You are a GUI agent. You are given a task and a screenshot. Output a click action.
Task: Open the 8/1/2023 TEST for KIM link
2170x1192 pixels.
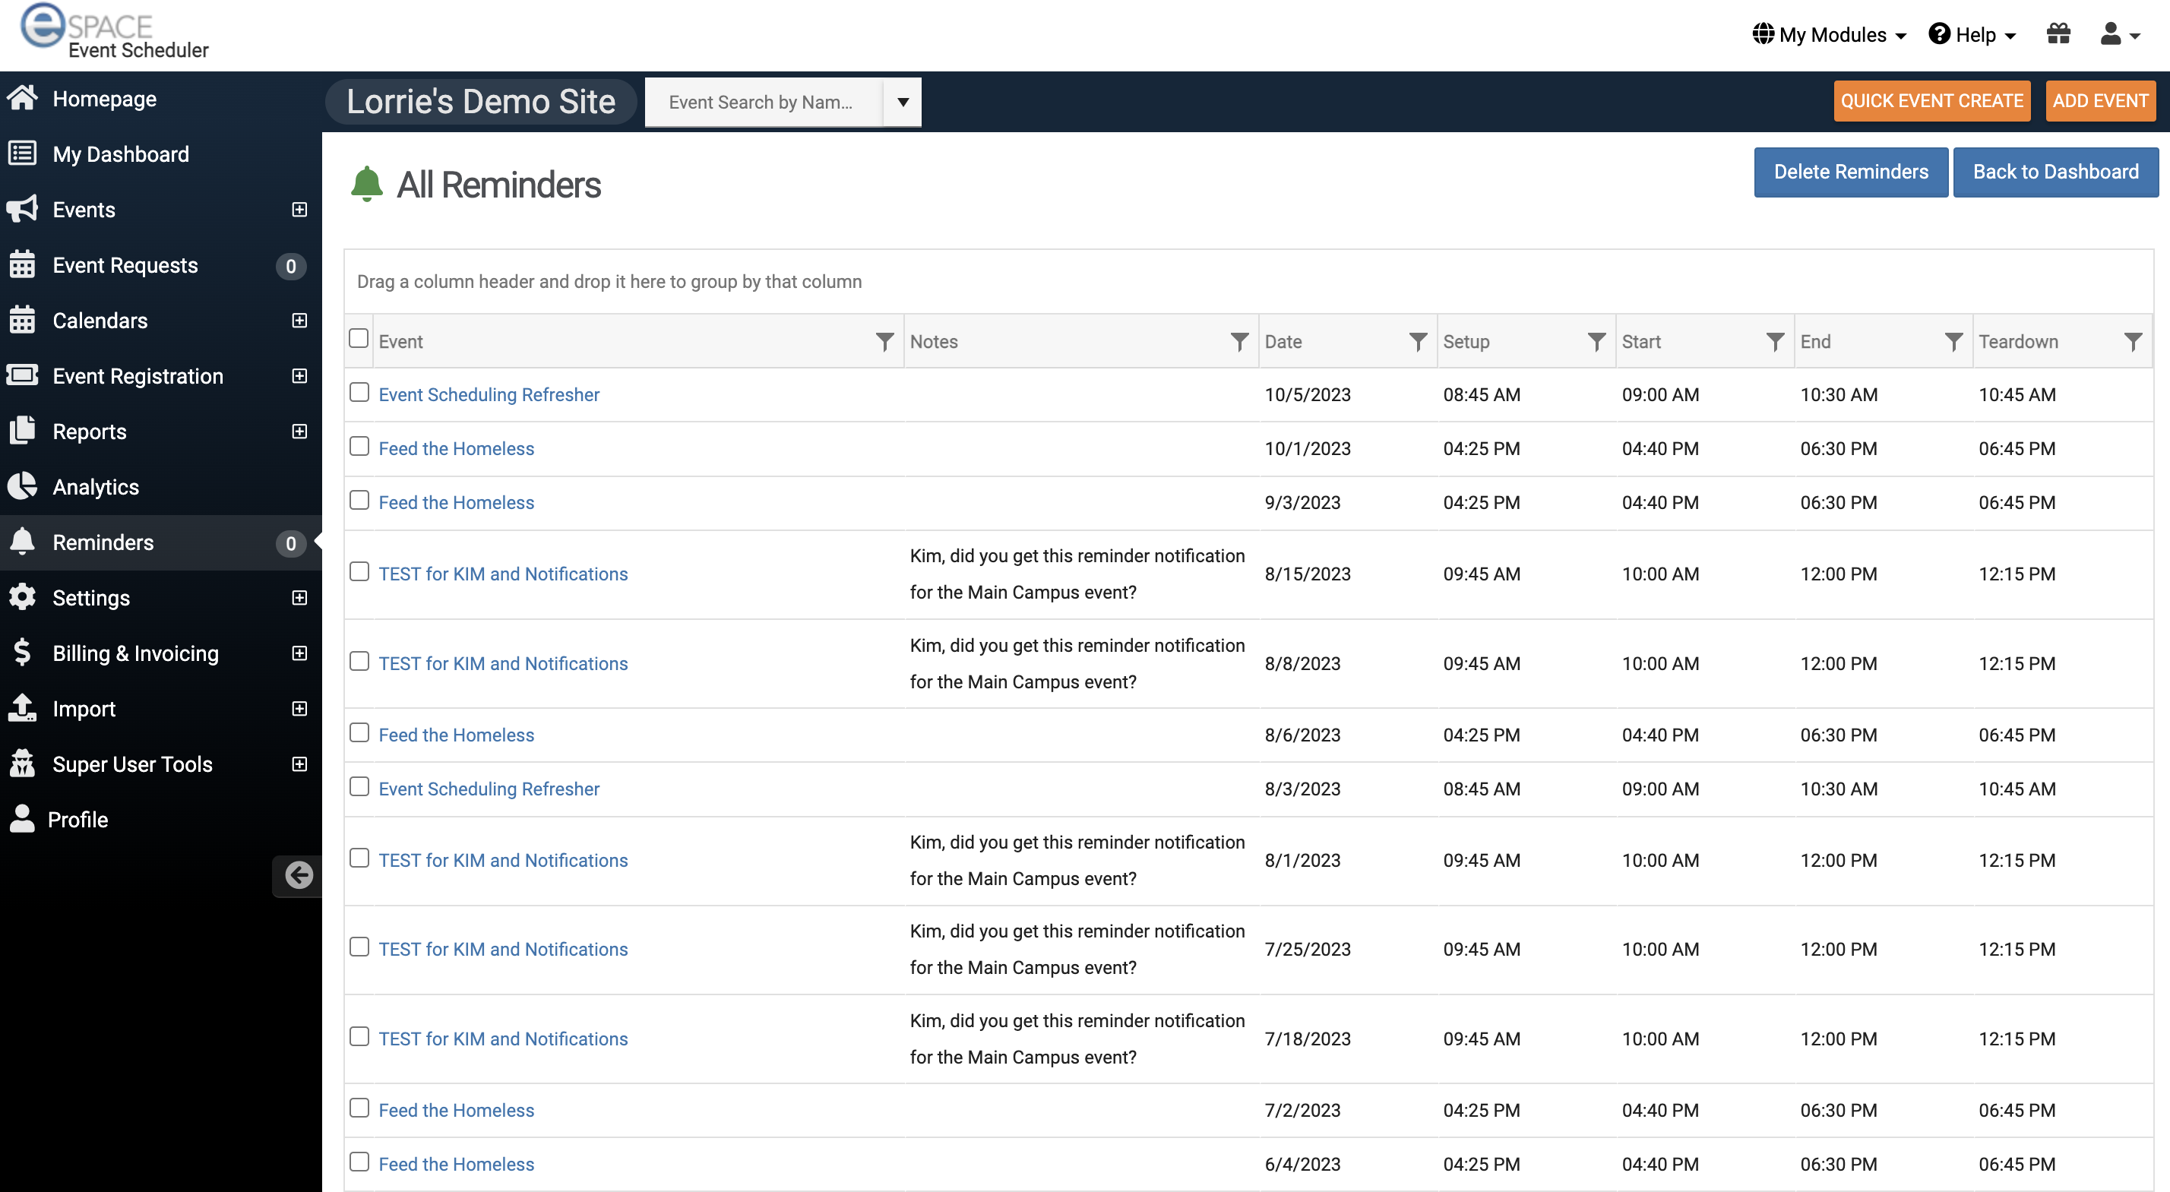pyautogui.click(x=503, y=860)
